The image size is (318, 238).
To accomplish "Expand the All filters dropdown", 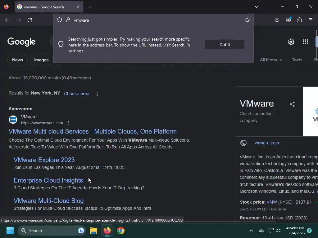I will pos(271,60).
